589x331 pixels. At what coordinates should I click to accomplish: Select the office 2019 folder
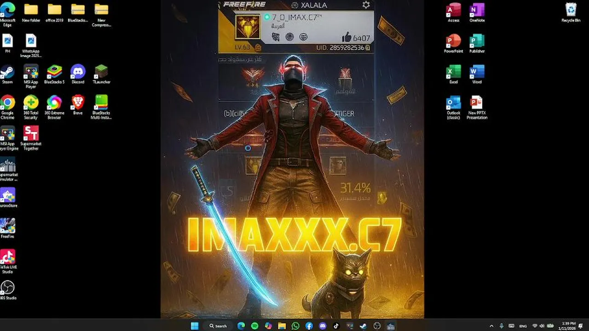tap(54, 13)
